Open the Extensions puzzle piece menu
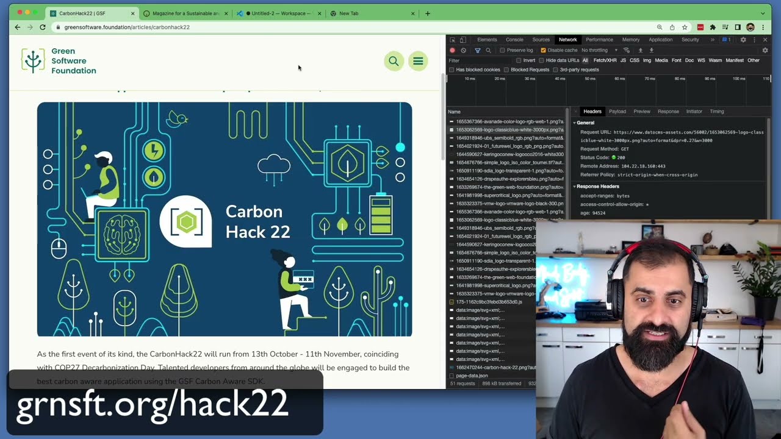 coord(713,27)
